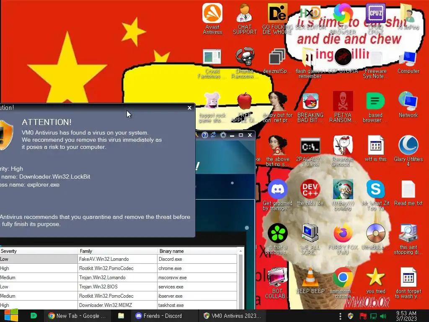Select the ibserver.exe threat row
Screen dimensions: 429x322
point(119,296)
